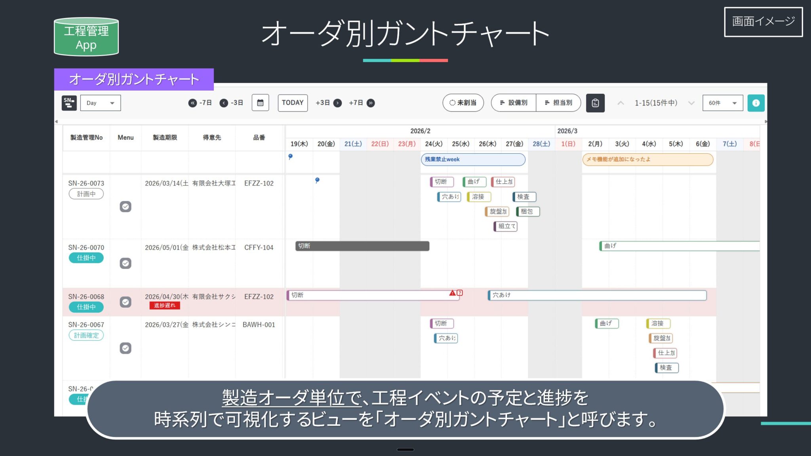Select the gray 切断 bar for SN-26-0070
This screenshot has width=811, height=456.
pos(362,246)
